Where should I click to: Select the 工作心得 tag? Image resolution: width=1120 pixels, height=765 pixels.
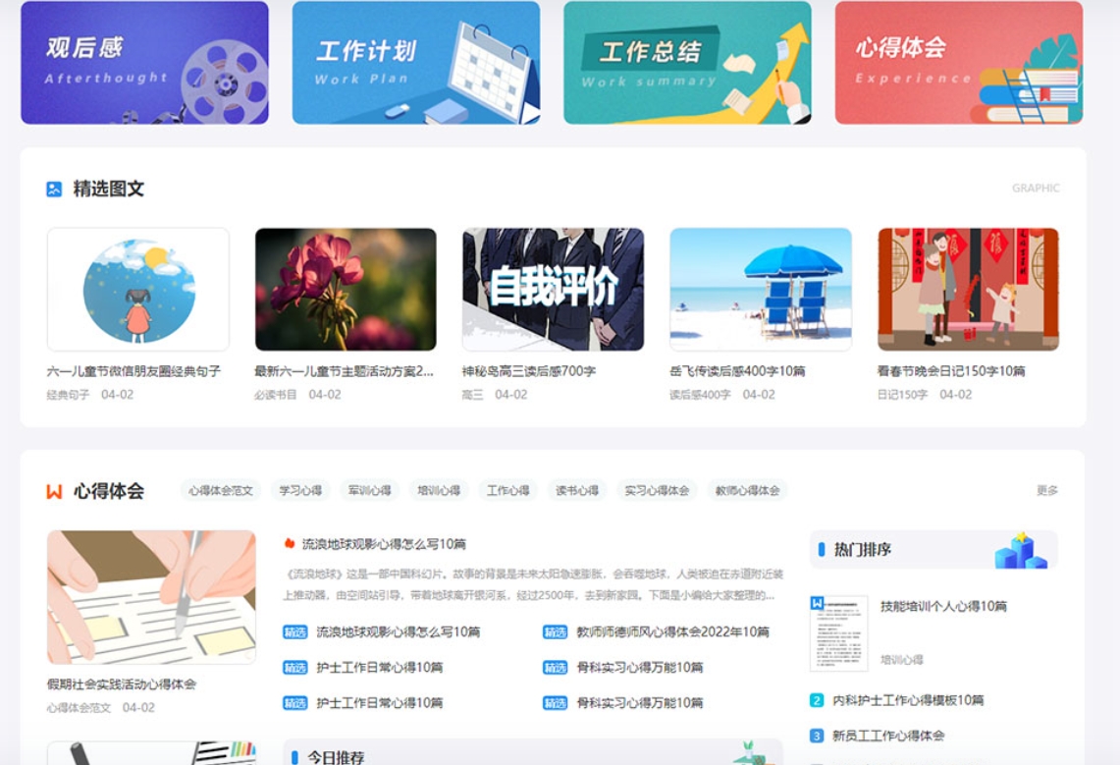508,490
